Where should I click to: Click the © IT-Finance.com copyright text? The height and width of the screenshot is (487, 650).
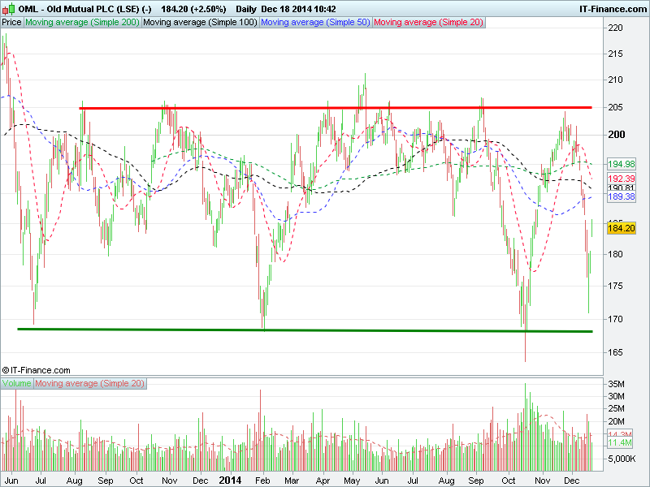click(37, 369)
